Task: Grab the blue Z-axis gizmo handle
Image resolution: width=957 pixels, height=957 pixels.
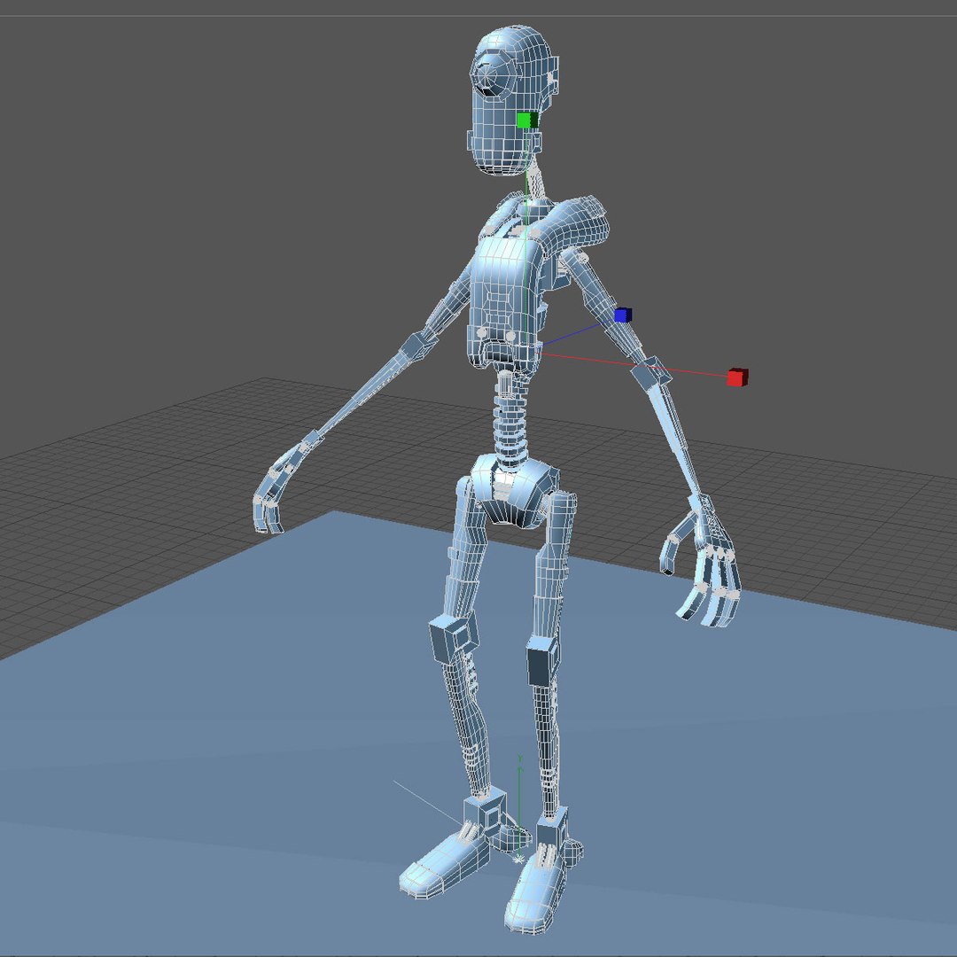Action: click(623, 315)
